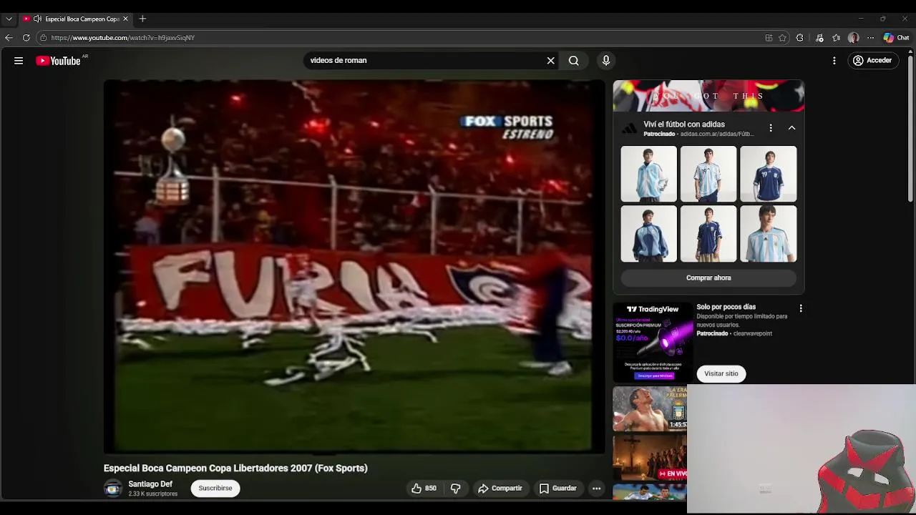Save the video with Guardar
The height and width of the screenshot is (515, 916).
click(x=557, y=489)
